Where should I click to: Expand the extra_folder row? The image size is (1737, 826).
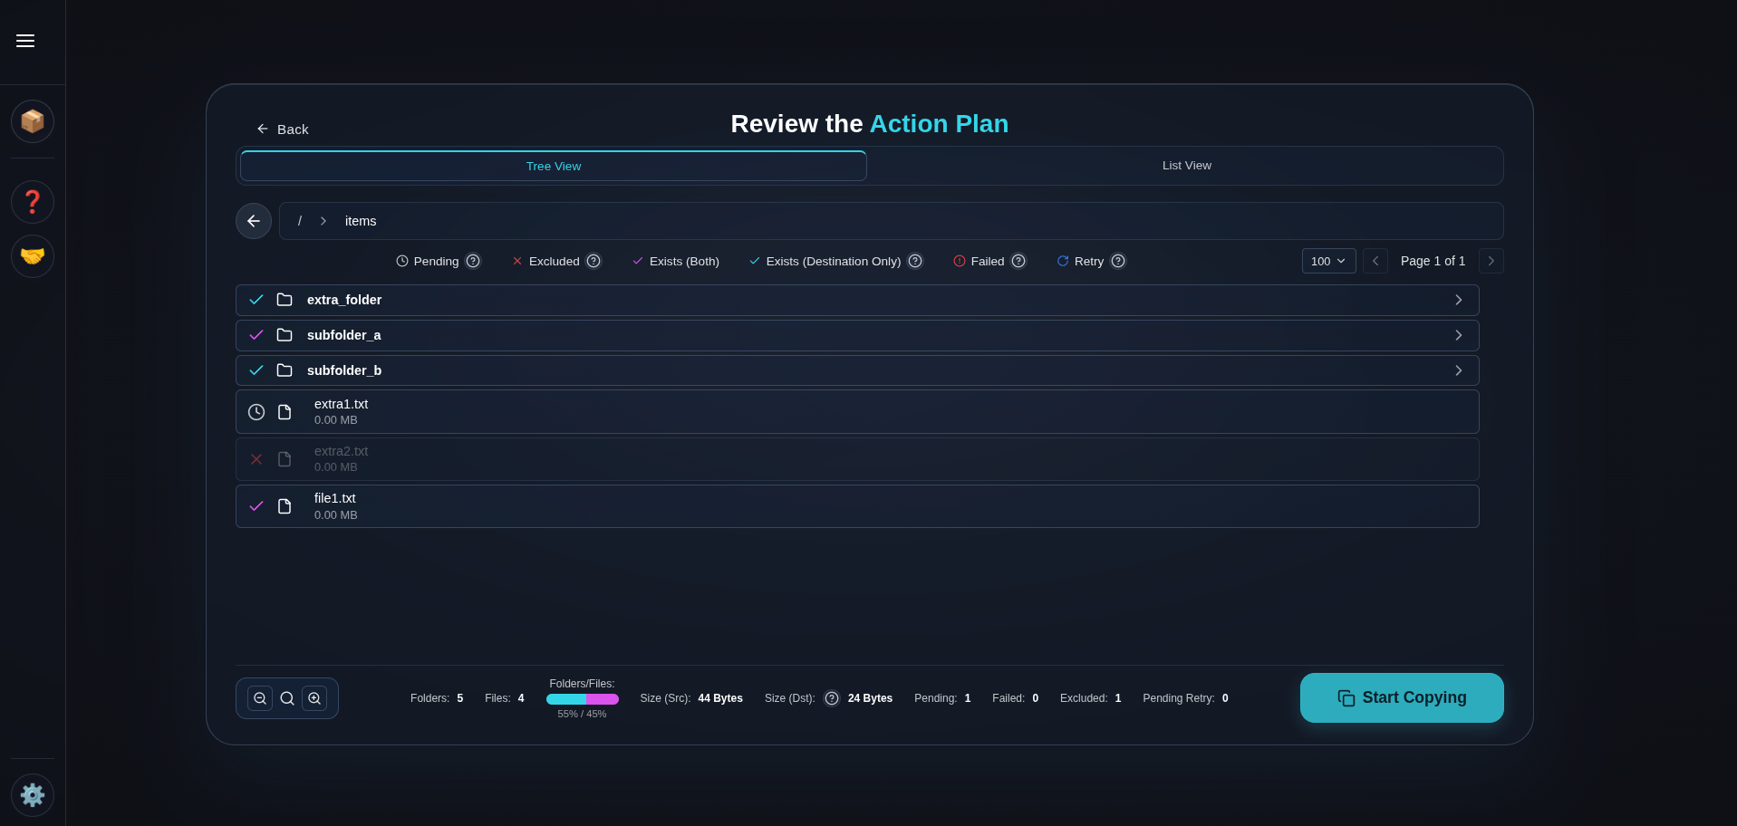click(1458, 300)
